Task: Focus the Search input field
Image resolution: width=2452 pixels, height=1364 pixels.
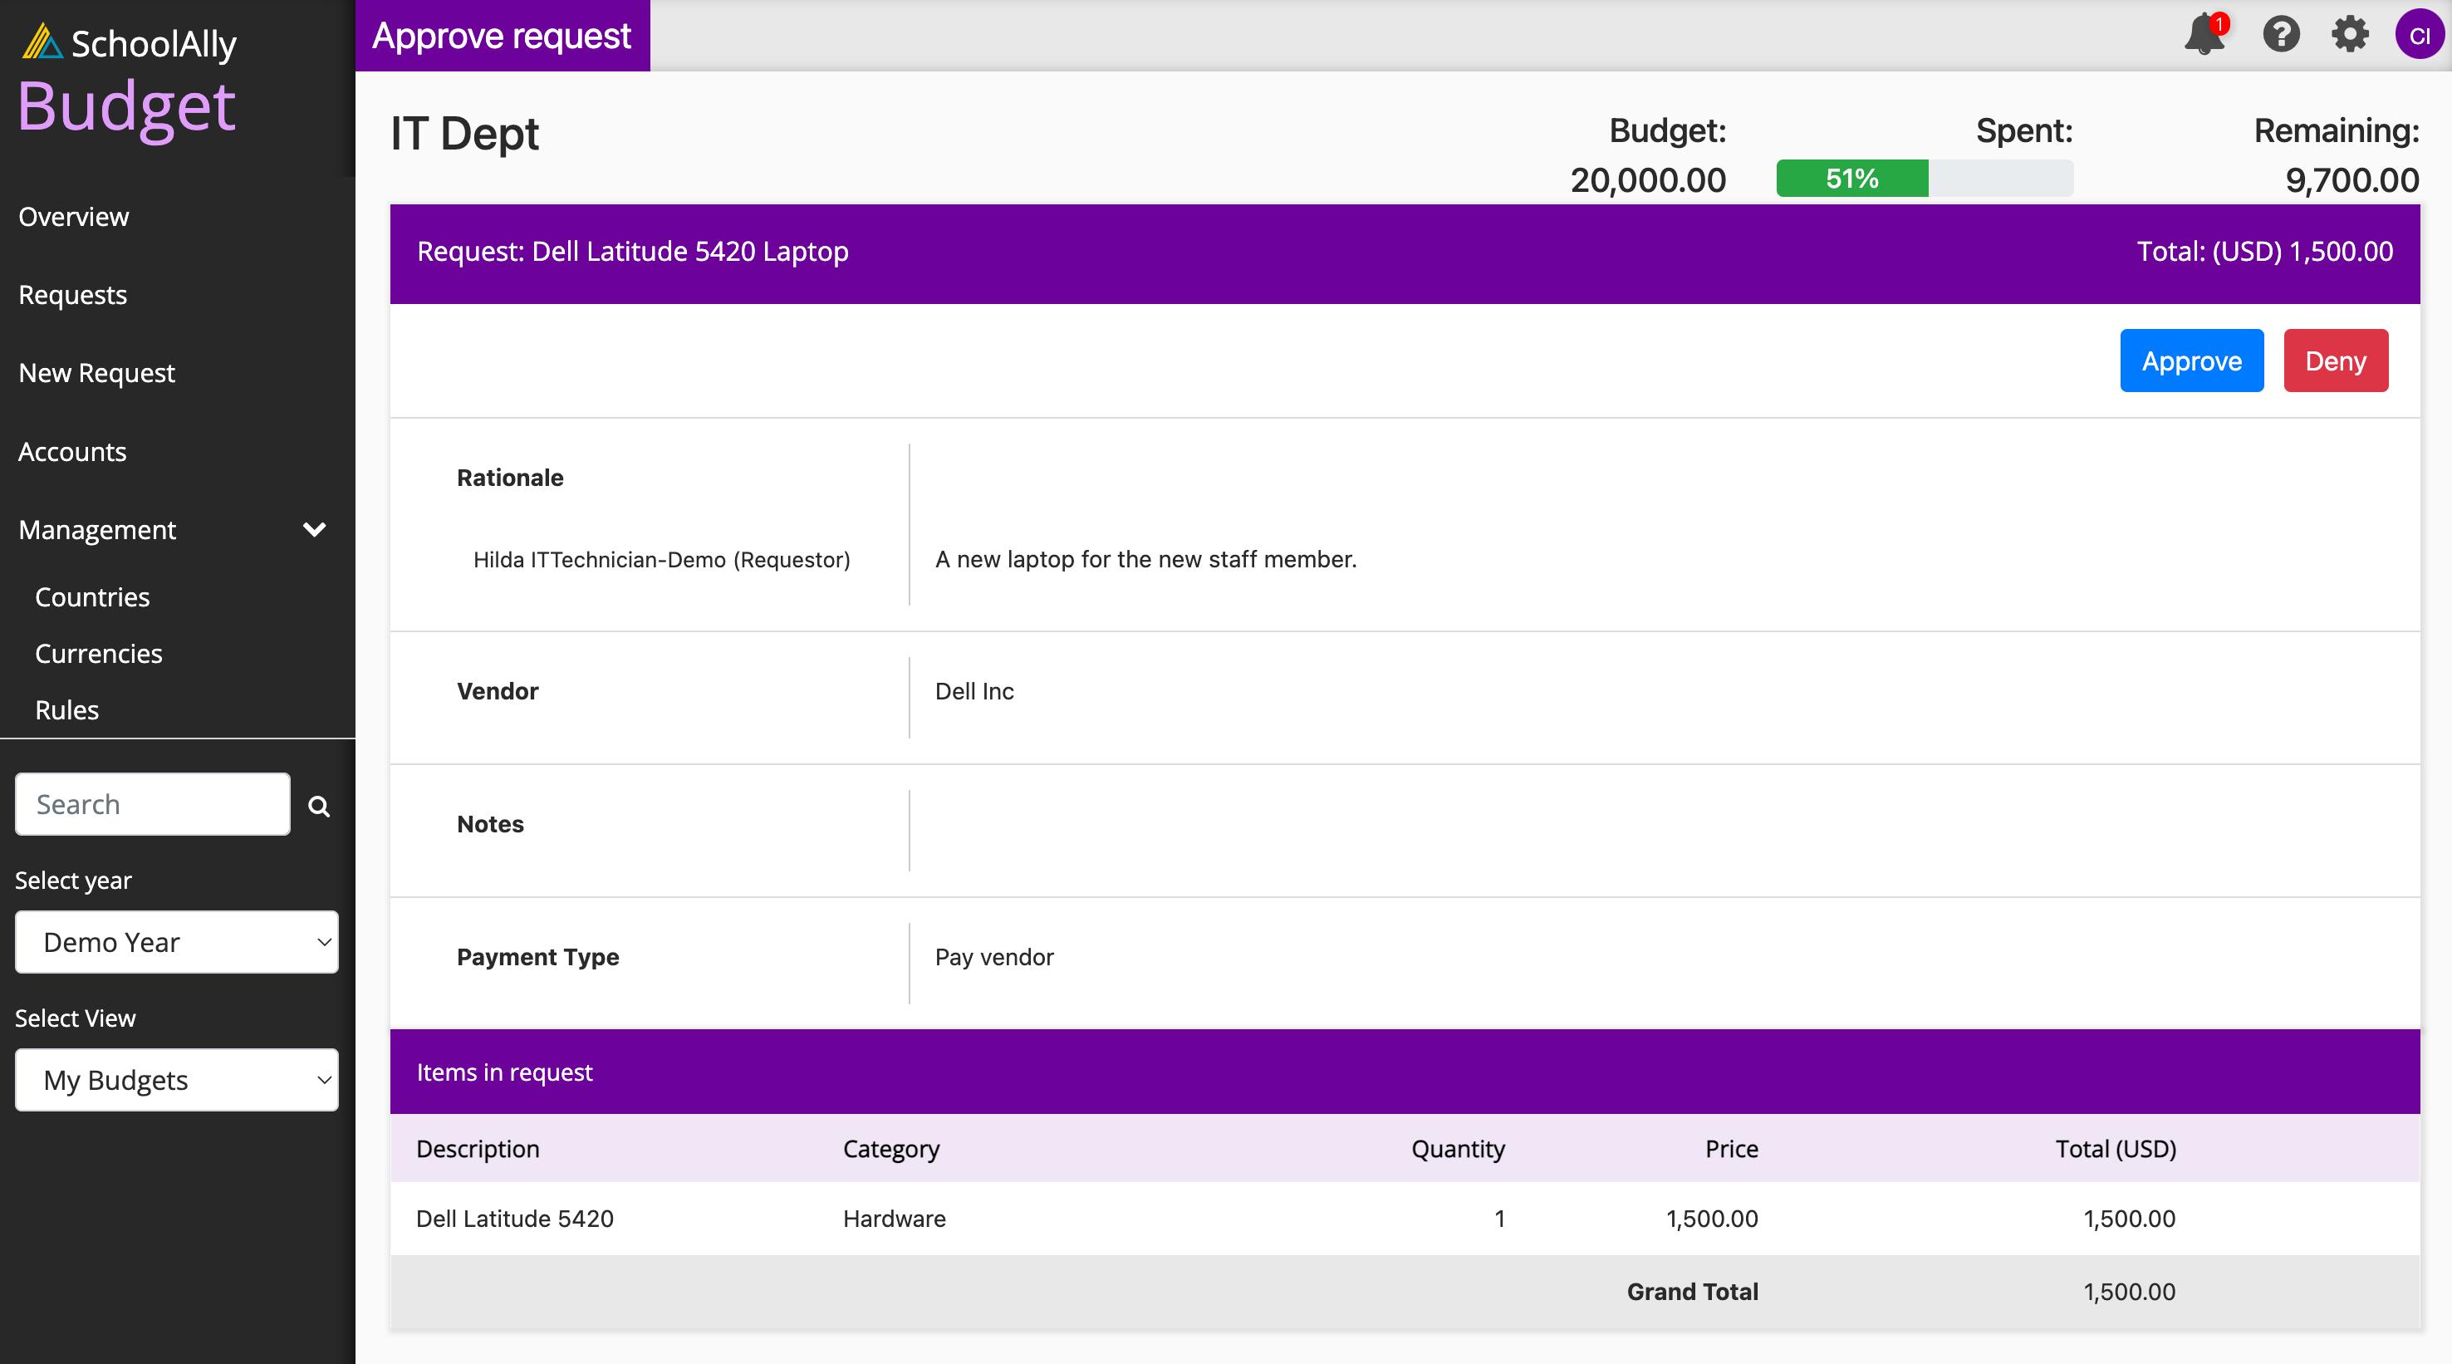Action: tap(152, 804)
